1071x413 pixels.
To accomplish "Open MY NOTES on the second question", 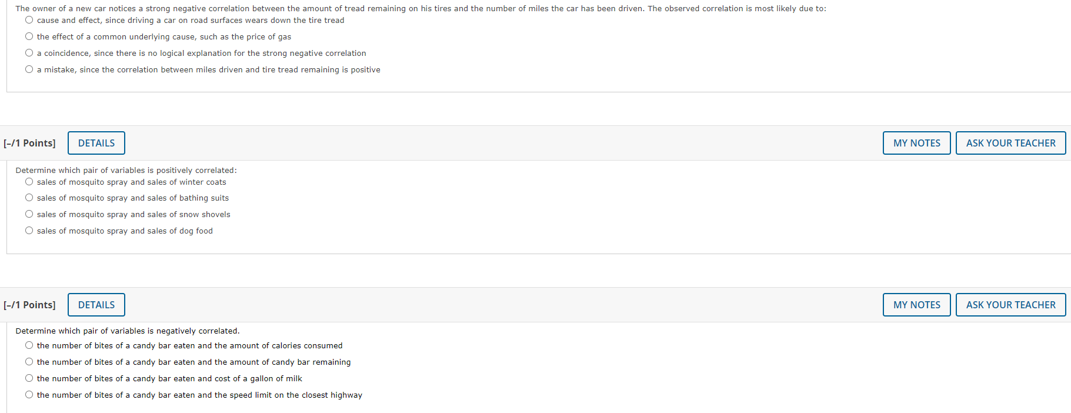I will click(x=916, y=143).
